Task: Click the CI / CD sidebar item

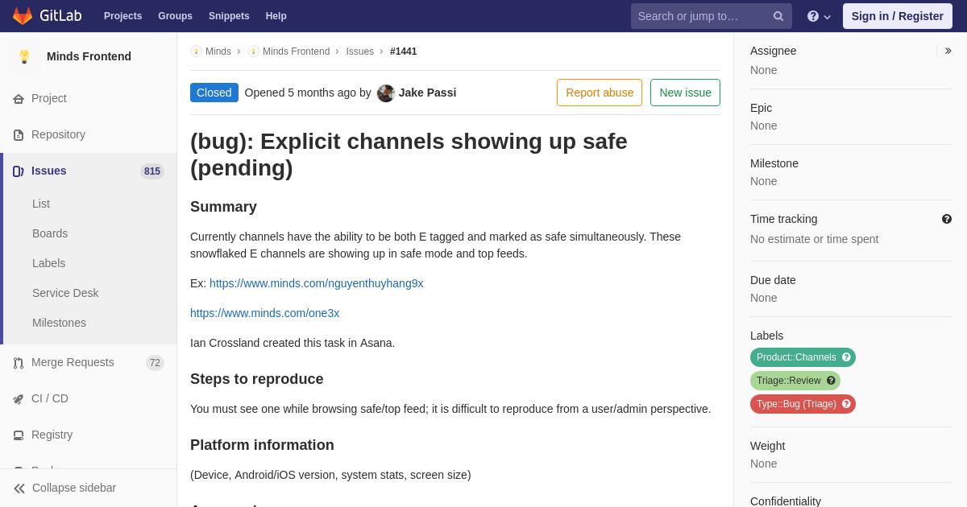Action: coord(89,399)
